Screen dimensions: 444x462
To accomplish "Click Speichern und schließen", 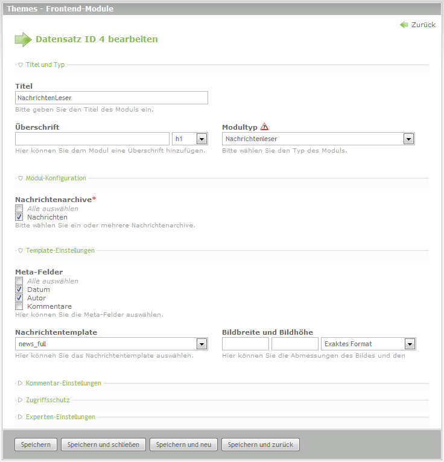I will point(103,445).
